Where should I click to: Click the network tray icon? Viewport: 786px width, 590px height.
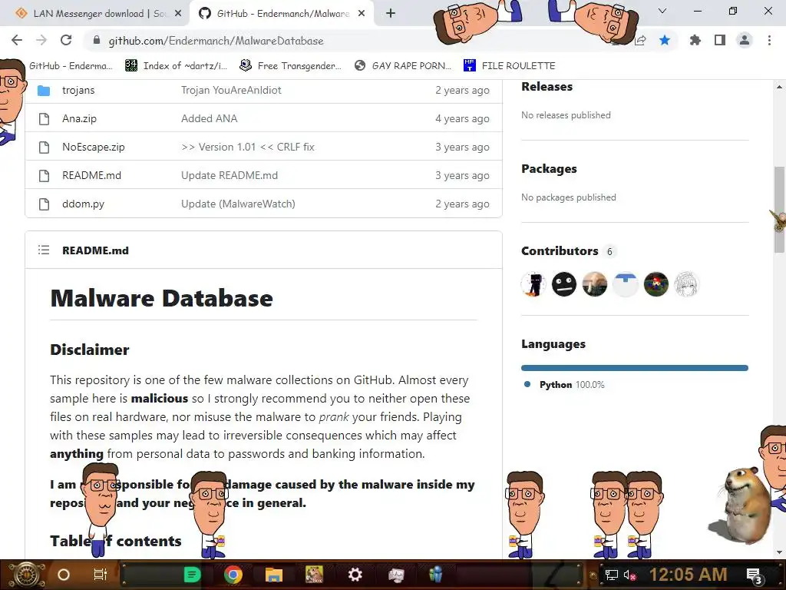(x=612, y=575)
